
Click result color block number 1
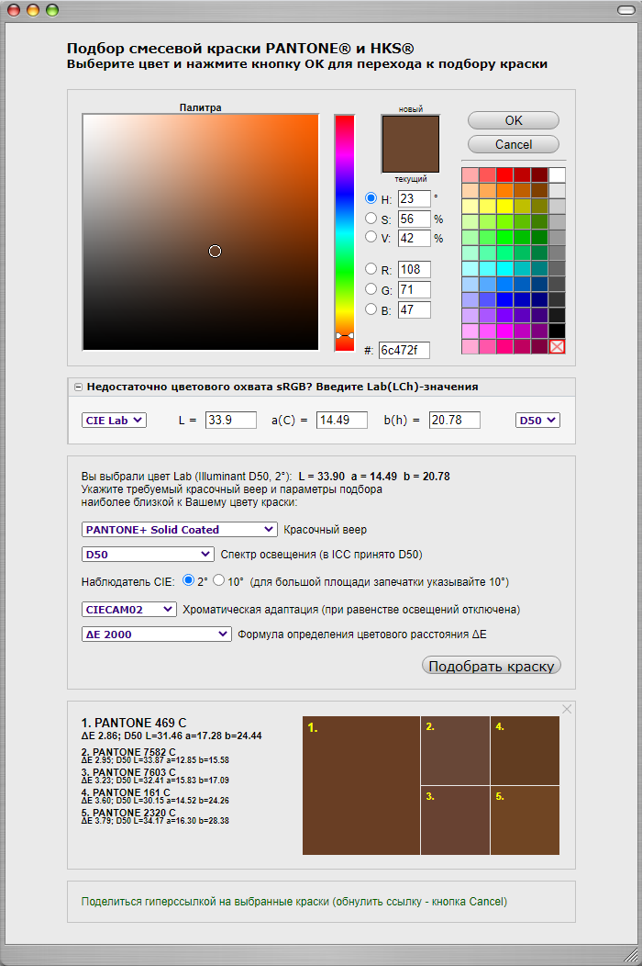coord(361,785)
